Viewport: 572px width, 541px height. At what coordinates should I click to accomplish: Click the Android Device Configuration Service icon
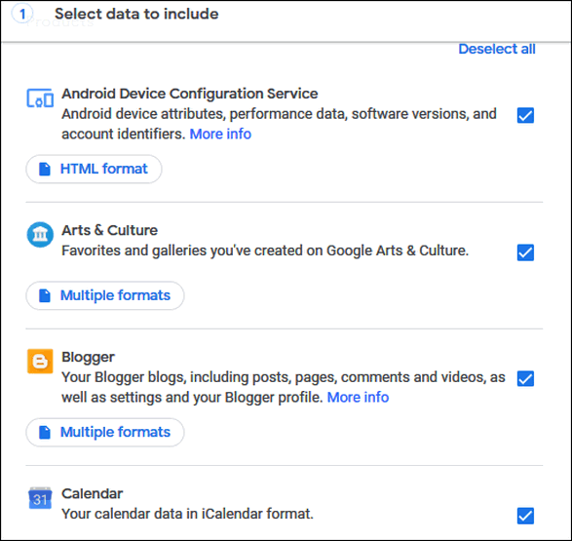click(x=40, y=98)
